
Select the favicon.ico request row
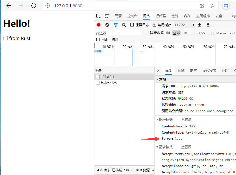coord(111,83)
